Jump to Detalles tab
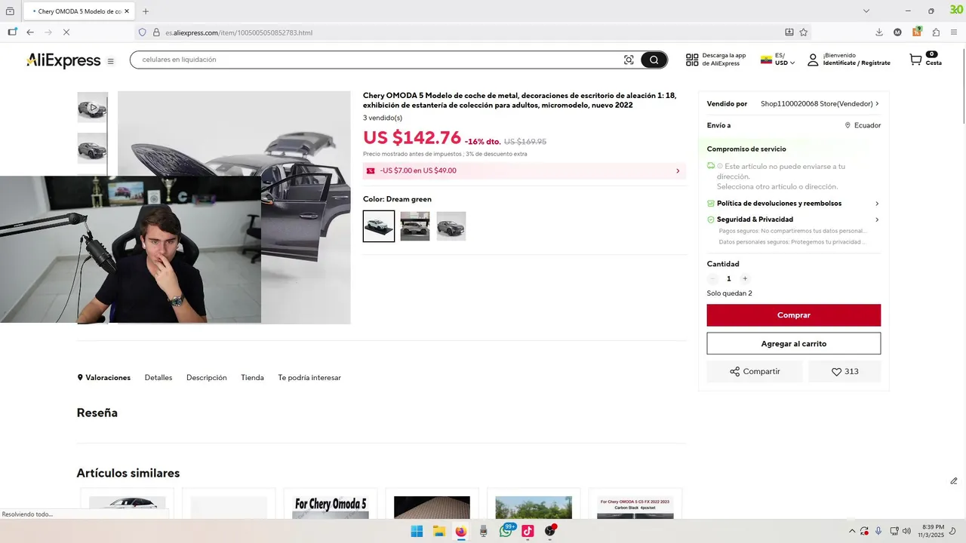This screenshot has height=543, width=966. 158,378
